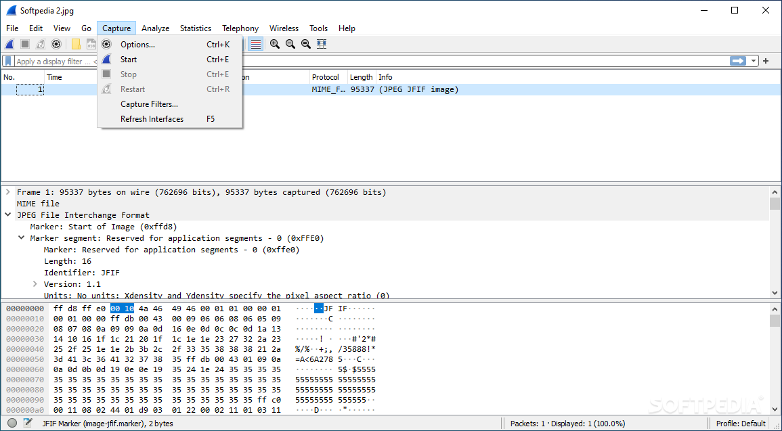The height and width of the screenshot is (431, 782).
Task: Sort by the No. column header
Action: 23,77
